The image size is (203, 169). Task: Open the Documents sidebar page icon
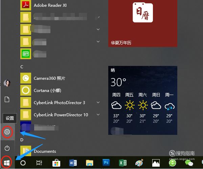7,99
